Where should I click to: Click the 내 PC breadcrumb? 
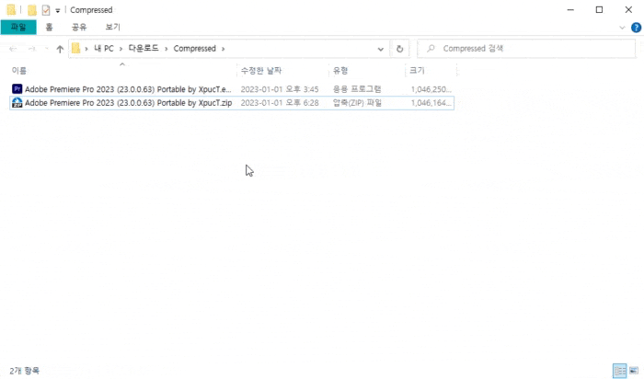[x=104, y=49]
